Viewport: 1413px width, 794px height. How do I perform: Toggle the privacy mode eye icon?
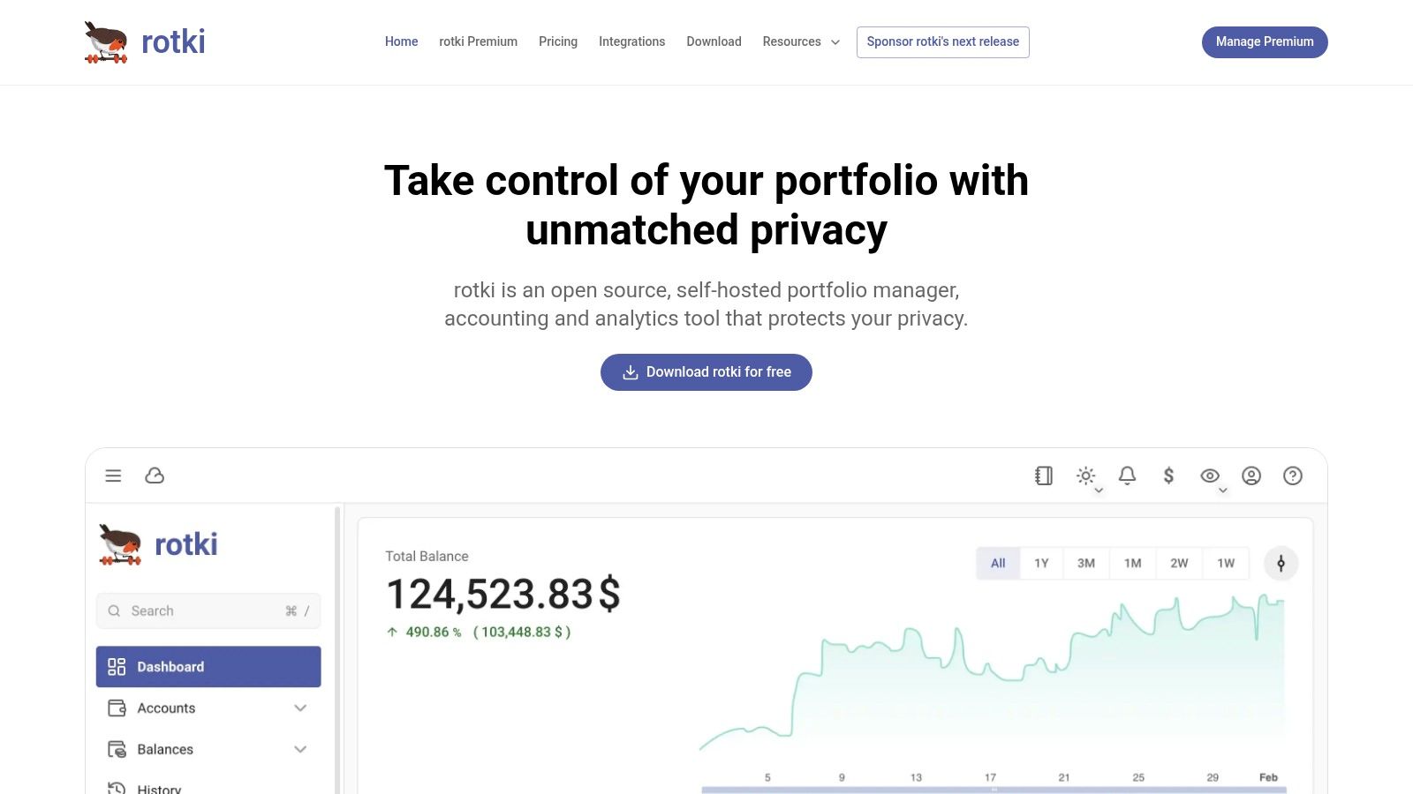pos(1210,476)
